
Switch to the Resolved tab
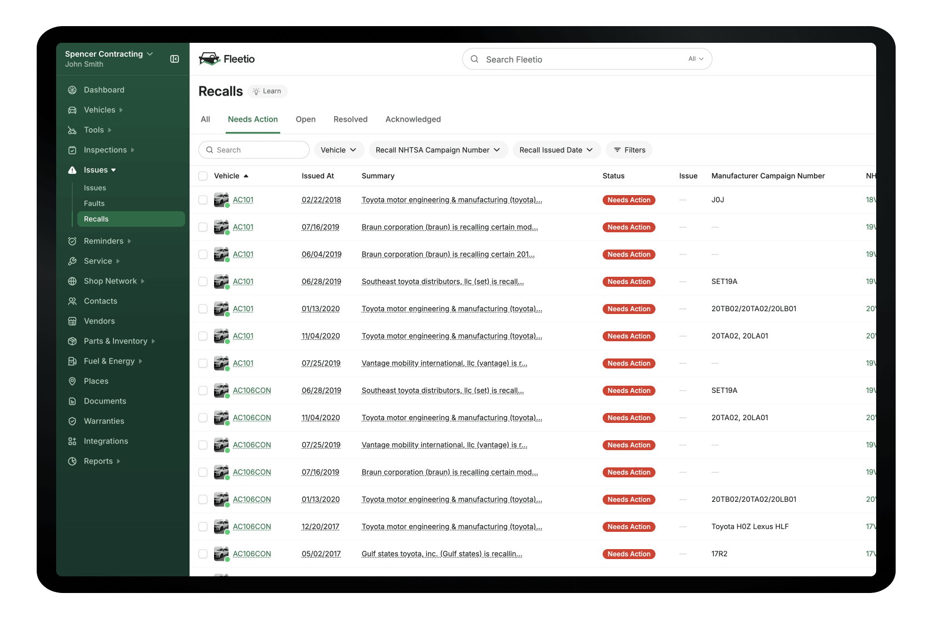pyautogui.click(x=350, y=119)
